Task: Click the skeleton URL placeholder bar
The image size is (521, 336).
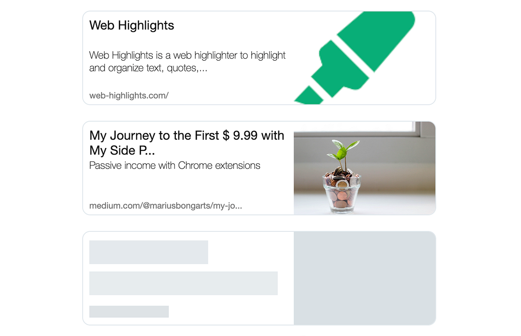Action: coord(129,312)
